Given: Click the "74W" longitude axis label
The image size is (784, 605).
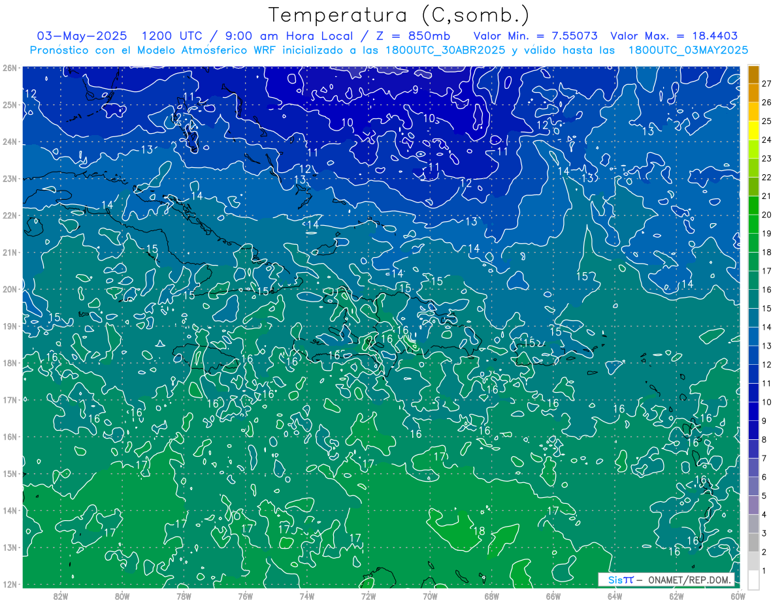Looking at the screenshot, I should pos(307,596).
